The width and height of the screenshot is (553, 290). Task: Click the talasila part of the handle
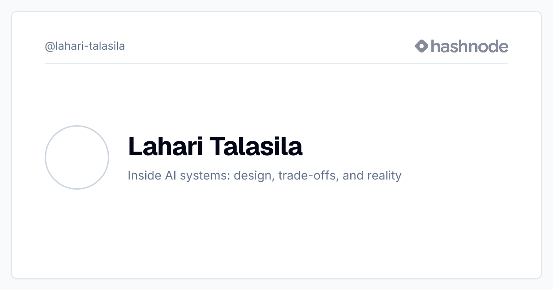pos(107,46)
